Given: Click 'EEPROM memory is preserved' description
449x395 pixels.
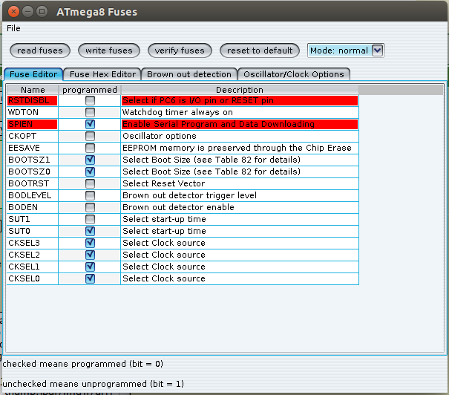Looking at the screenshot, I should point(240,148).
